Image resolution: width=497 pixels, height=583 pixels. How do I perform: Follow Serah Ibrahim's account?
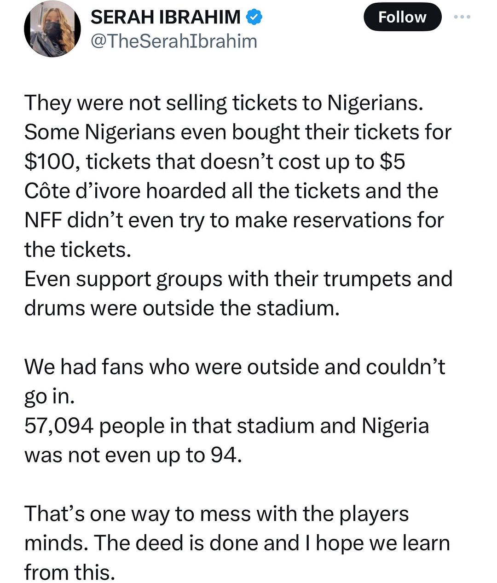[x=402, y=17]
